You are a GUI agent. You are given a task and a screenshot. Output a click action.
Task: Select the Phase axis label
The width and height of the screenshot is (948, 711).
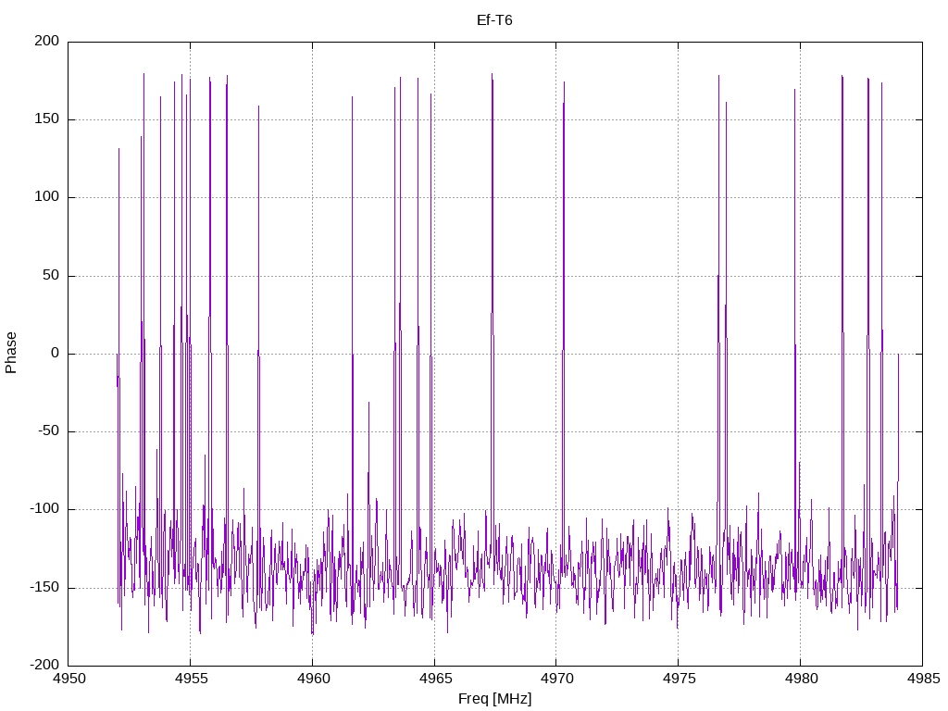point(11,353)
